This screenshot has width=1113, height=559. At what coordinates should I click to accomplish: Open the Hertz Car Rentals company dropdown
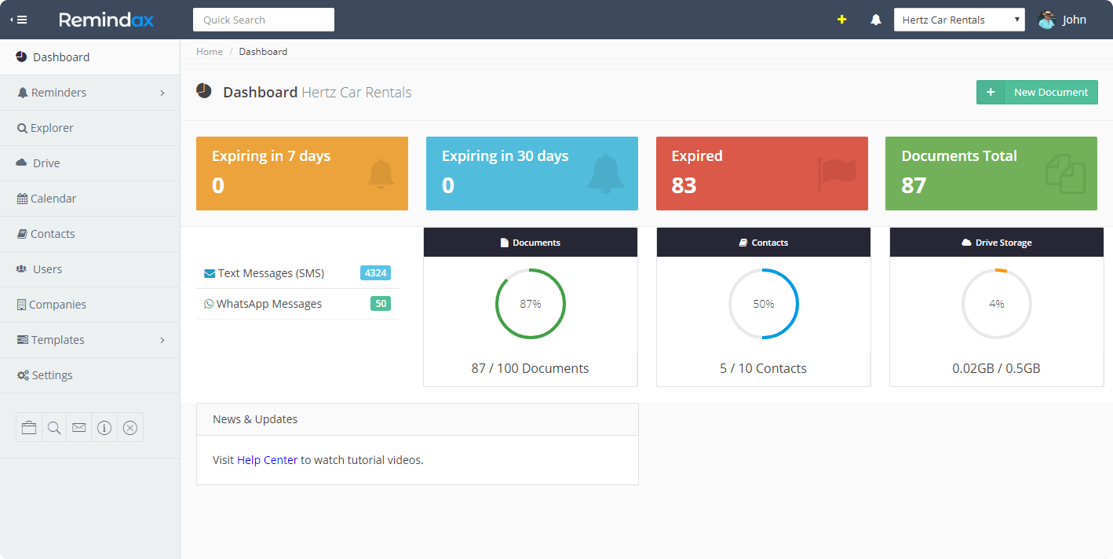pyautogui.click(x=959, y=19)
